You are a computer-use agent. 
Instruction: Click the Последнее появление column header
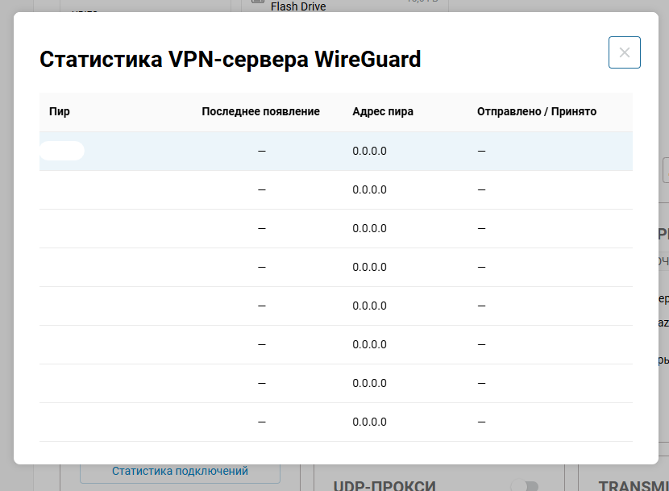[x=260, y=111]
